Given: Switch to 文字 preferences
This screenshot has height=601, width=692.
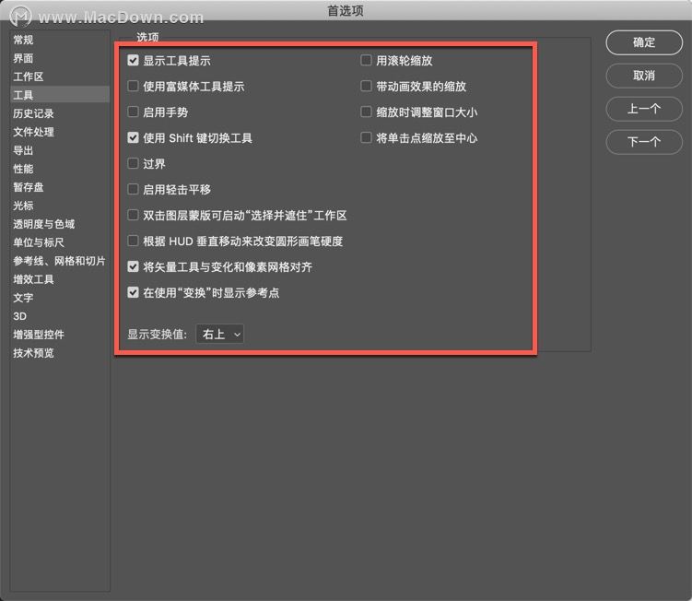Looking at the screenshot, I should coord(60,298).
